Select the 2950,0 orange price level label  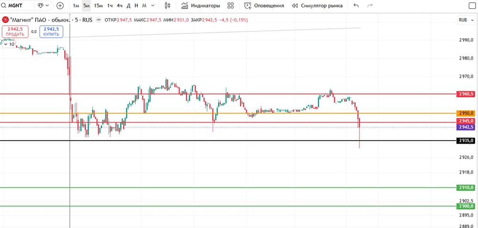pyautogui.click(x=466, y=114)
